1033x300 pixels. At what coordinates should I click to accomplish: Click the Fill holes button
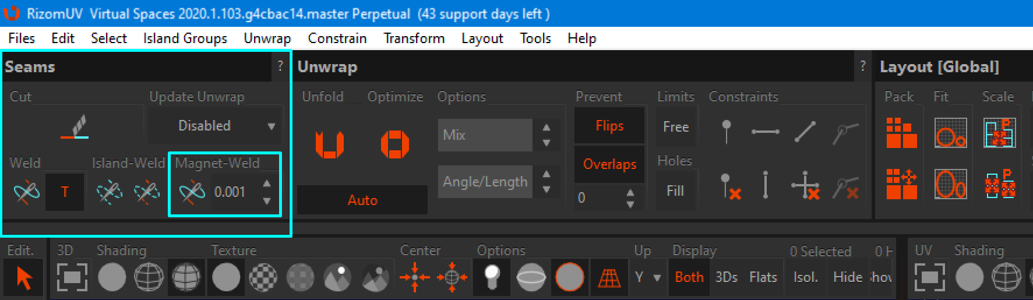pos(675,191)
